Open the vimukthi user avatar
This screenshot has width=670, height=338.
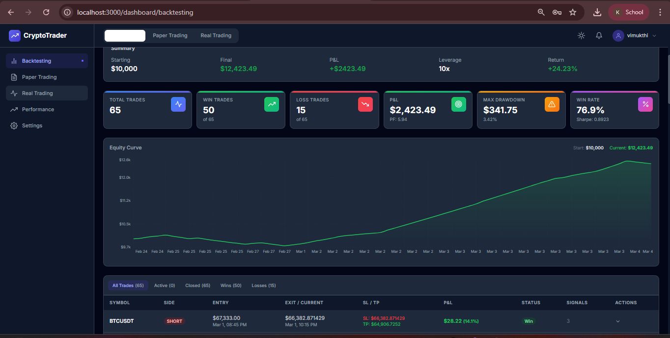coord(618,35)
